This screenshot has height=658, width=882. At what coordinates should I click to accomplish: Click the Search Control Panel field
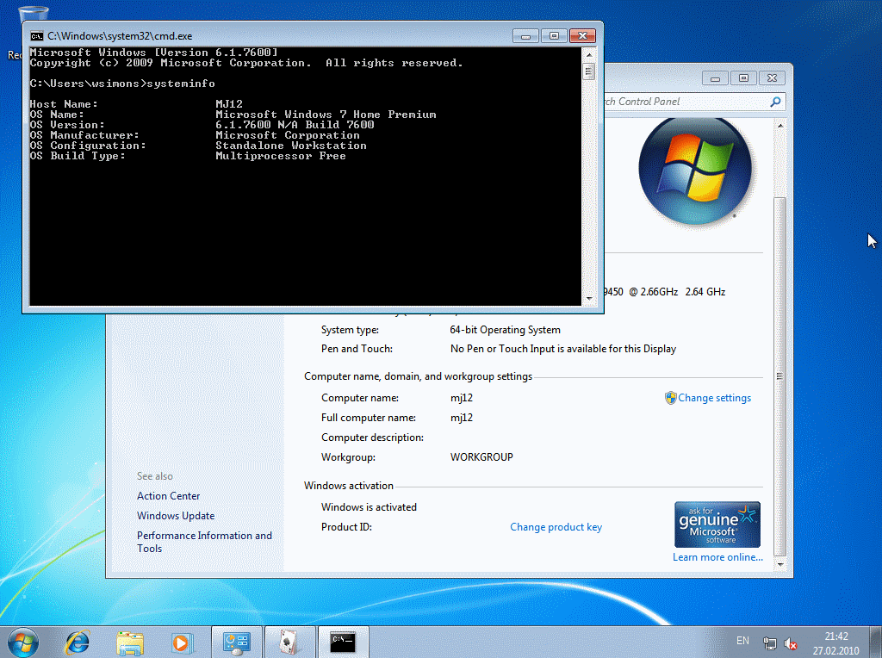coord(680,102)
